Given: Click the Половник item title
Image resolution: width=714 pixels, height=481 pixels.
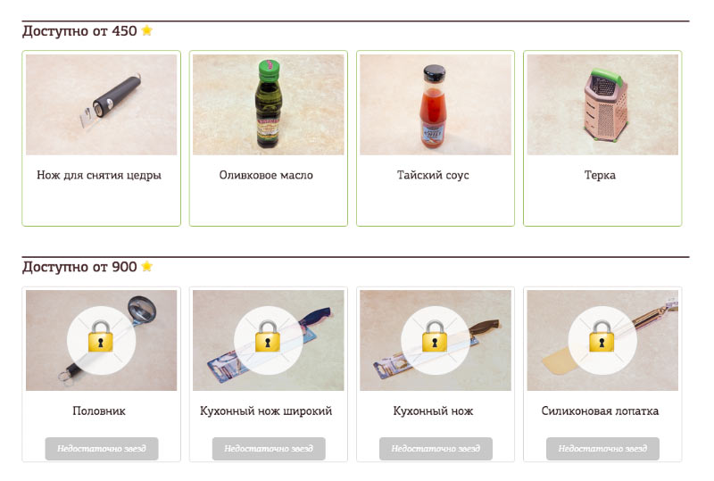Looking at the screenshot, I should pos(99,411).
